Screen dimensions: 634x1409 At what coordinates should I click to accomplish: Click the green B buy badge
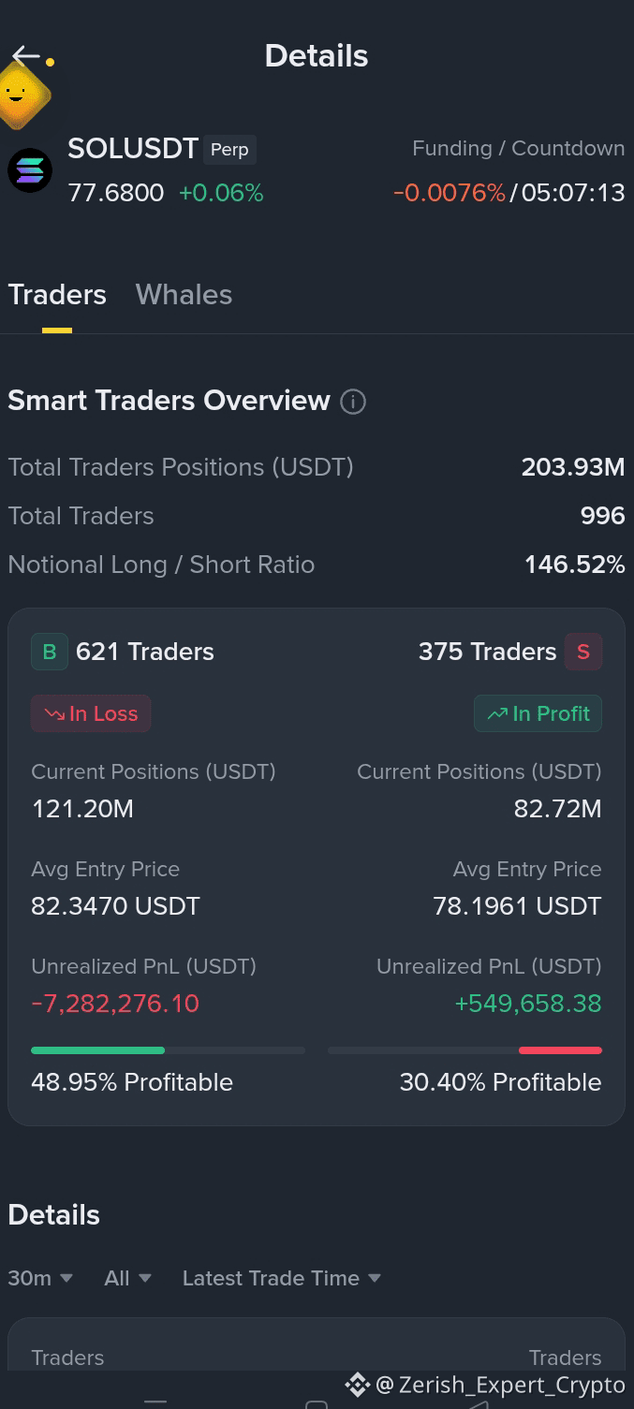(x=50, y=652)
